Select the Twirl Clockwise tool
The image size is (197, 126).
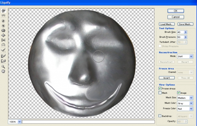click(x=3, y=21)
